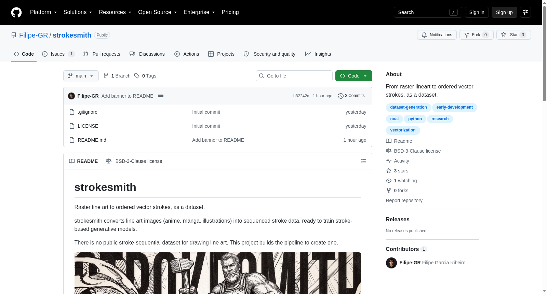This screenshot has height=294, width=547.
Task: Open the Filipe-GR owner profile link
Action: point(34,35)
